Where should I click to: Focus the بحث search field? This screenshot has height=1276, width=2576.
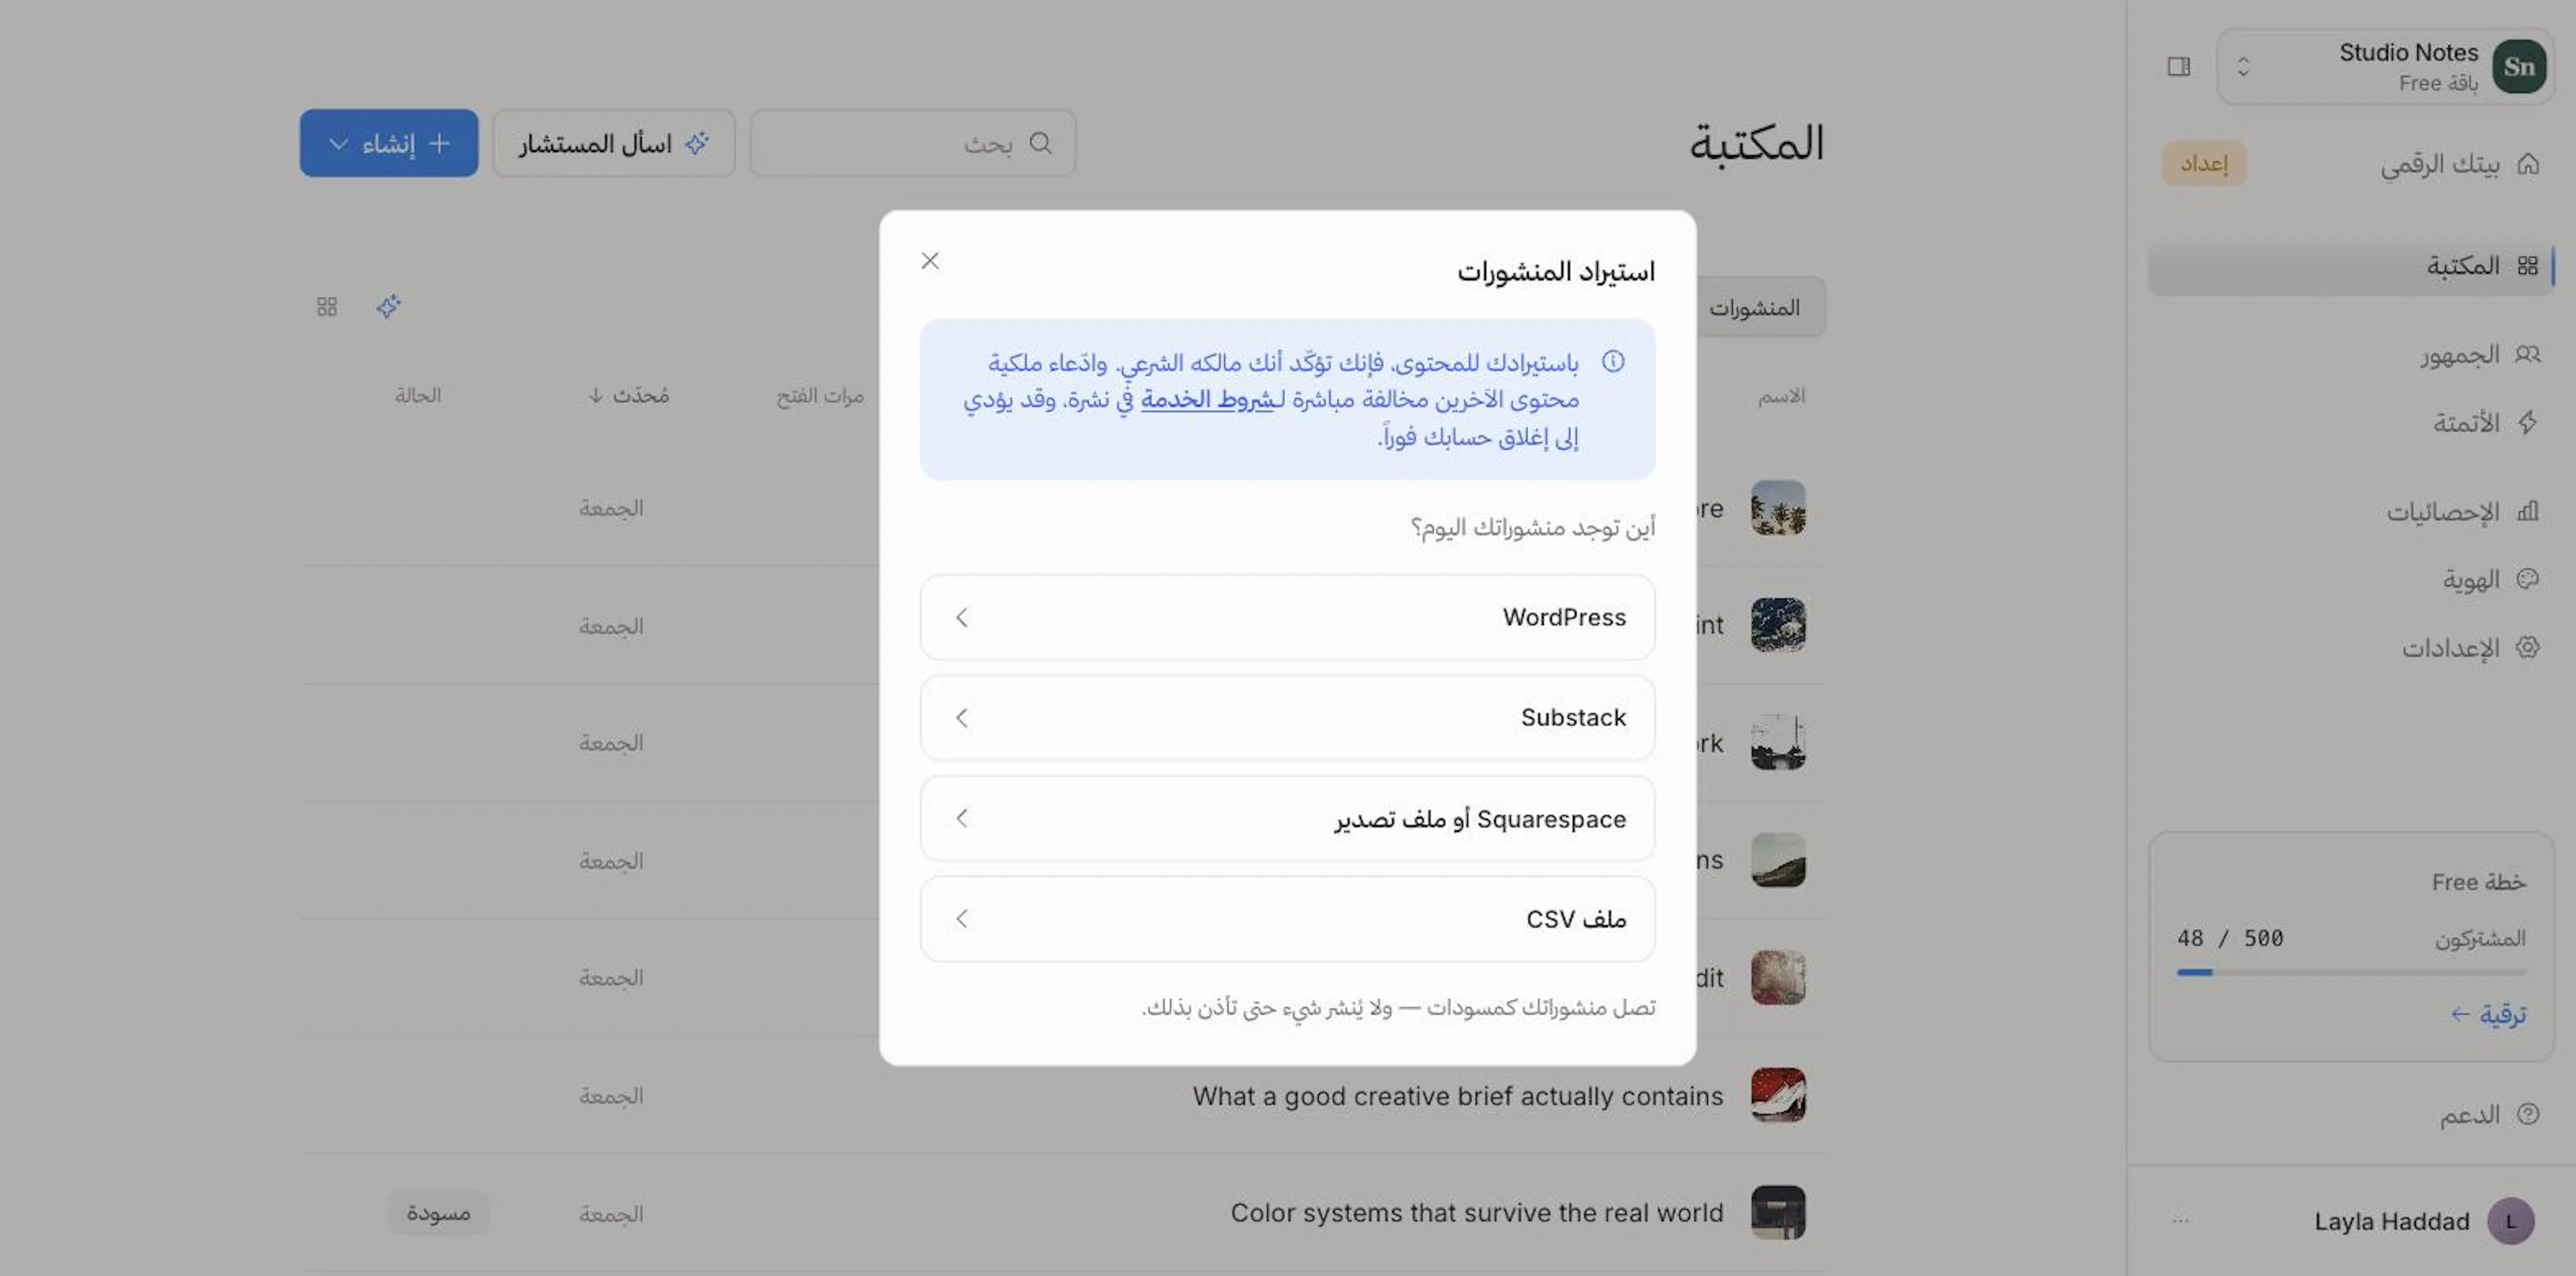(x=913, y=143)
